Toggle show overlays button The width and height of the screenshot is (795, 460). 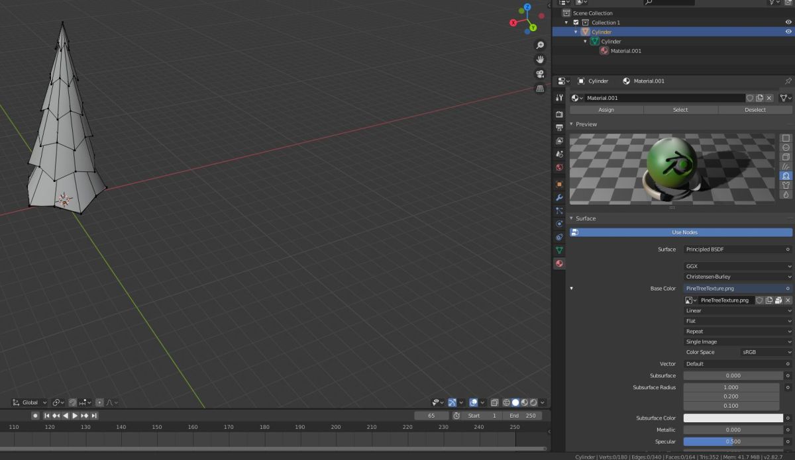(x=474, y=402)
